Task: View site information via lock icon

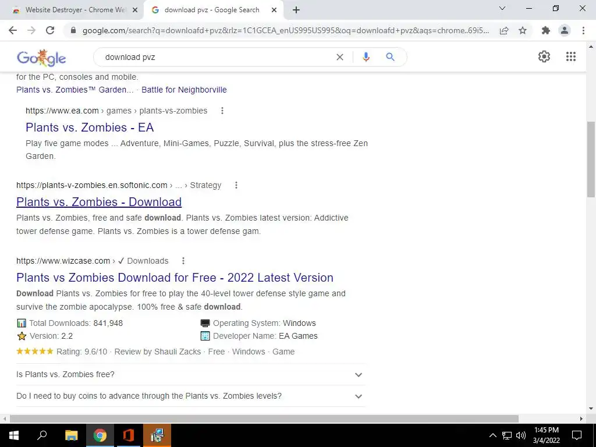Action: click(x=73, y=30)
